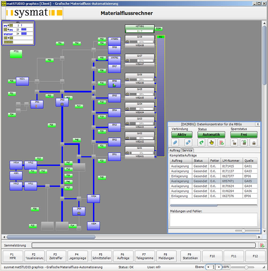Open F6 Aufträge function button

coord(123,256)
